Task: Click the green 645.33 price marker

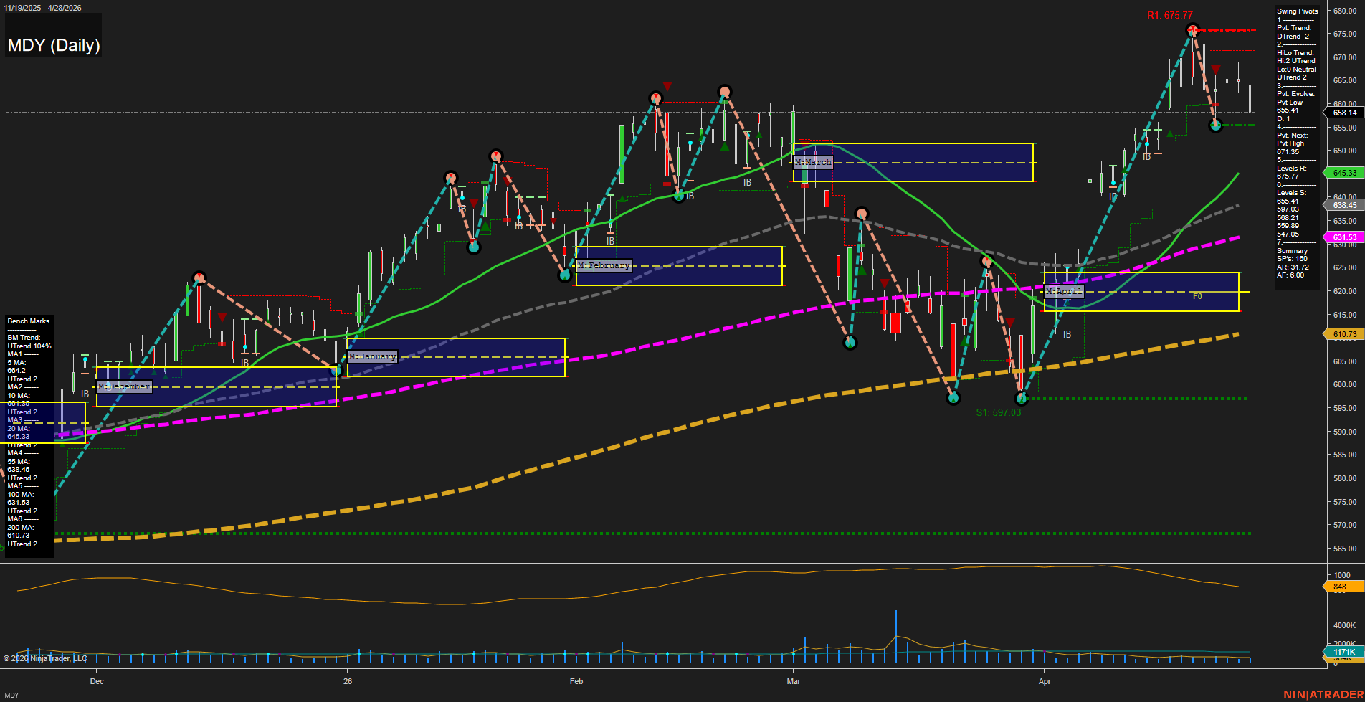Action: click(x=1343, y=173)
